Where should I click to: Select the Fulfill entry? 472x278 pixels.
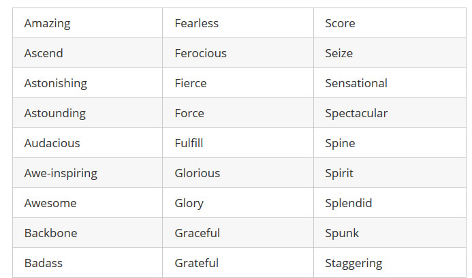(x=189, y=143)
